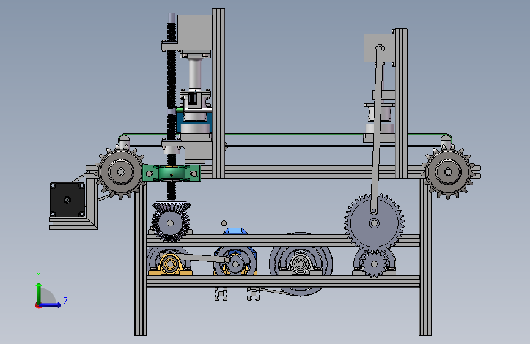Select the large grooved pulley wheel at the bottom

click(x=301, y=264)
